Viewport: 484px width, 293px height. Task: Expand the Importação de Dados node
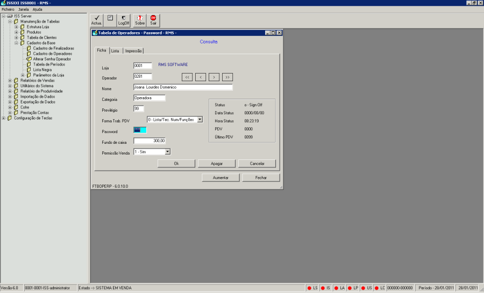10,97
